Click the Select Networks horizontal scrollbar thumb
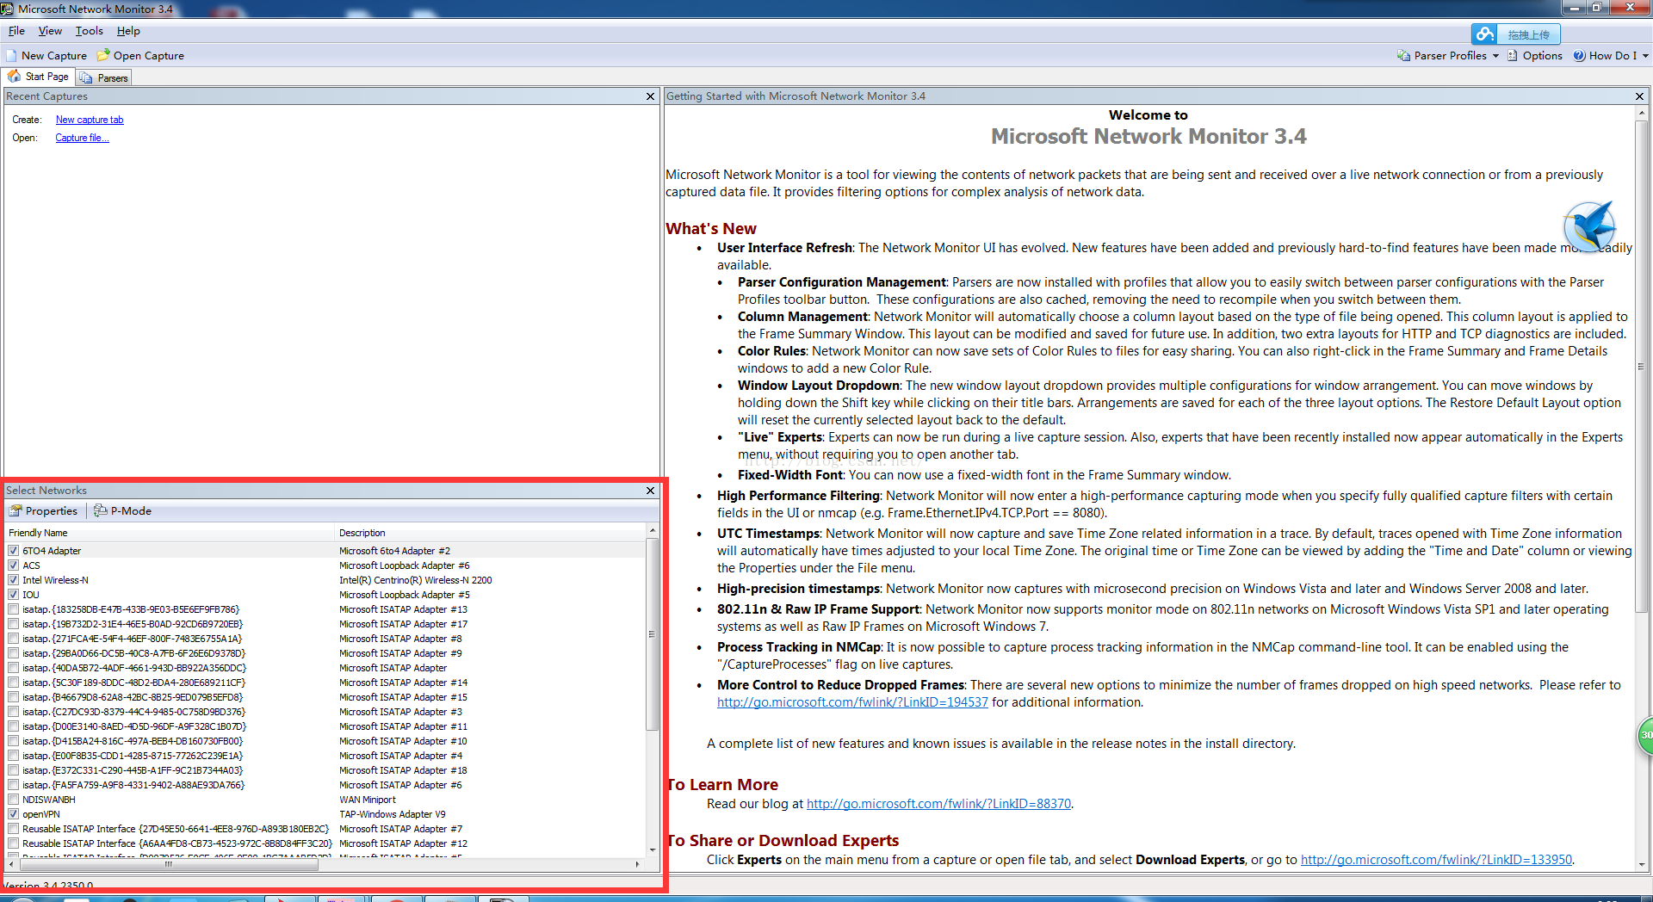 tap(169, 864)
